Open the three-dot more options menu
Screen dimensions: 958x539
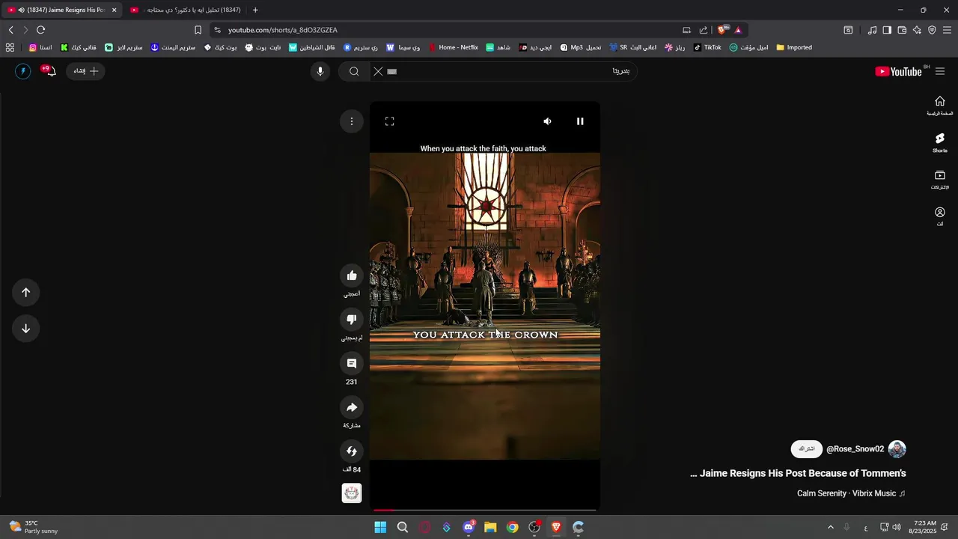[x=352, y=121]
